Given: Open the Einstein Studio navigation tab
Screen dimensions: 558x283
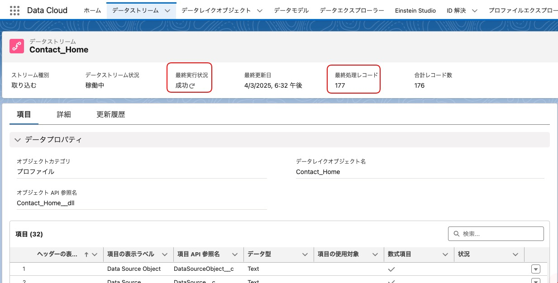Looking at the screenshot, I should coord(415,10).
